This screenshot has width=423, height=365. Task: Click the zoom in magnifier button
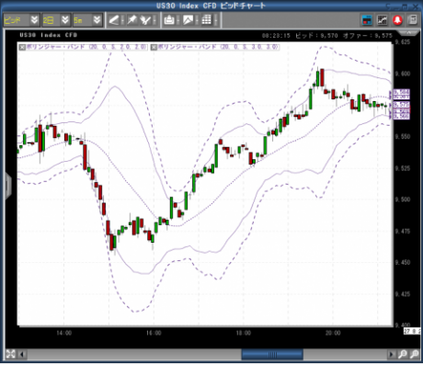coord(403,355)
